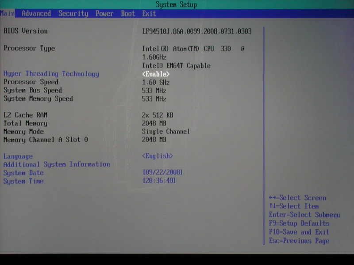Image resolution: width=354 pixels, height=265 pixels.
Task: Click the F9=Setup Defaults hint
Action: (x=299, y=223)
